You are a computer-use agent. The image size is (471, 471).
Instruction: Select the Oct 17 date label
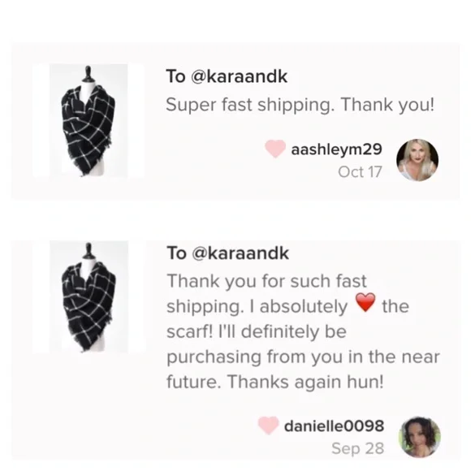coord(360,172)
